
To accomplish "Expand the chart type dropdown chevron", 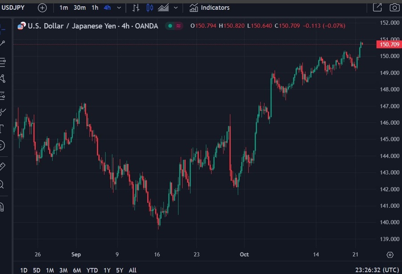I will [176, 8].
